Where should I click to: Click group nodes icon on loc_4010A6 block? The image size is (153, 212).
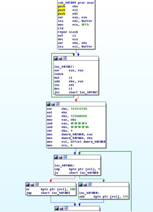click(x=65, y=157)
